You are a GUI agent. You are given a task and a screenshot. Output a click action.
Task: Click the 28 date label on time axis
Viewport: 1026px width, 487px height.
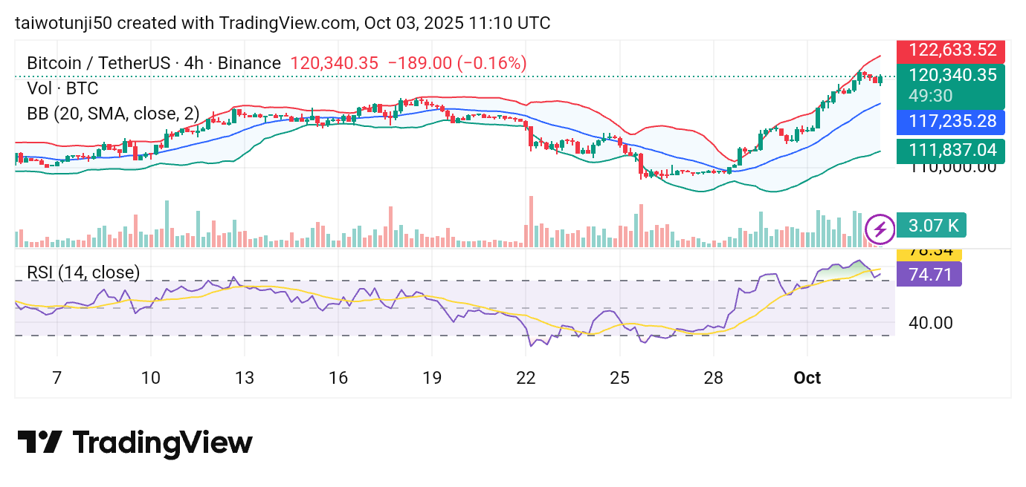[x=713, y=378]
